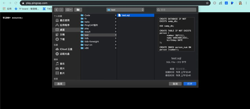Click browser back arrow
The height and width of the screenshot is (109, 250).
pos(4,3)
